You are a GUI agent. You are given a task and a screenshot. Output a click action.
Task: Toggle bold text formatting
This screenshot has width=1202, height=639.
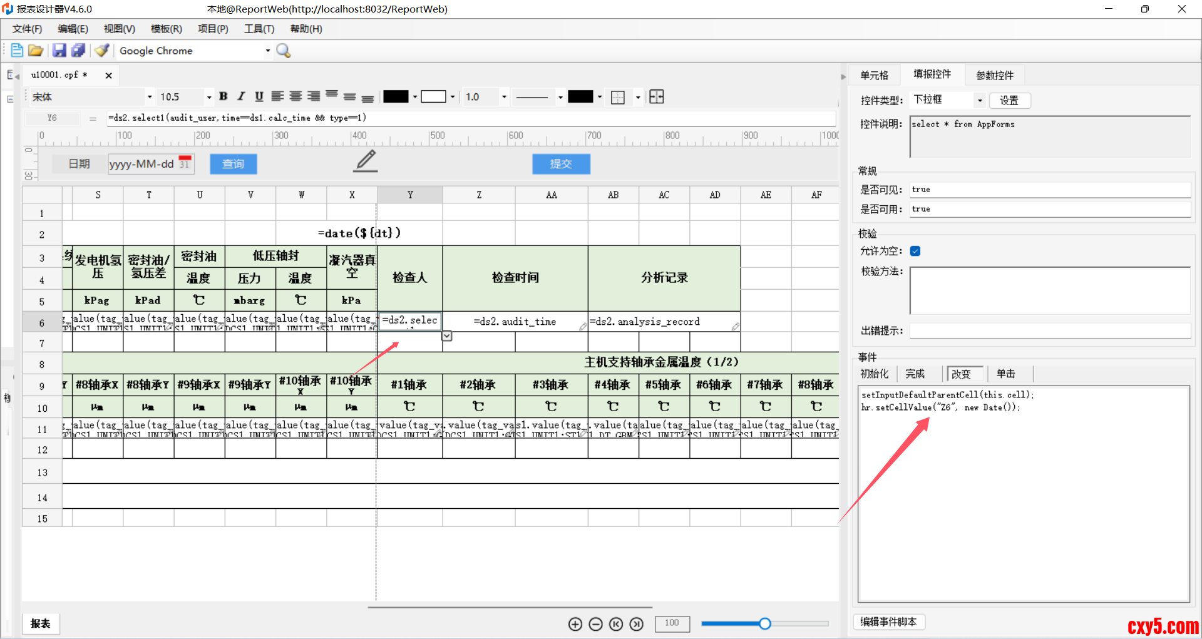pos(223,96)
